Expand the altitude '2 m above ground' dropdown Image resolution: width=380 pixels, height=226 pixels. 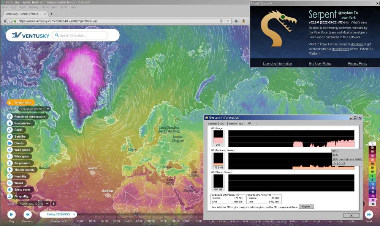(x=34, y=109)
